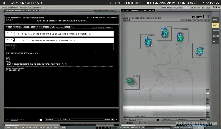Click the card icon left of the padlock
The width and height of the screenshot is (221, 129).
pyautogui.click(x=201, y=127)
